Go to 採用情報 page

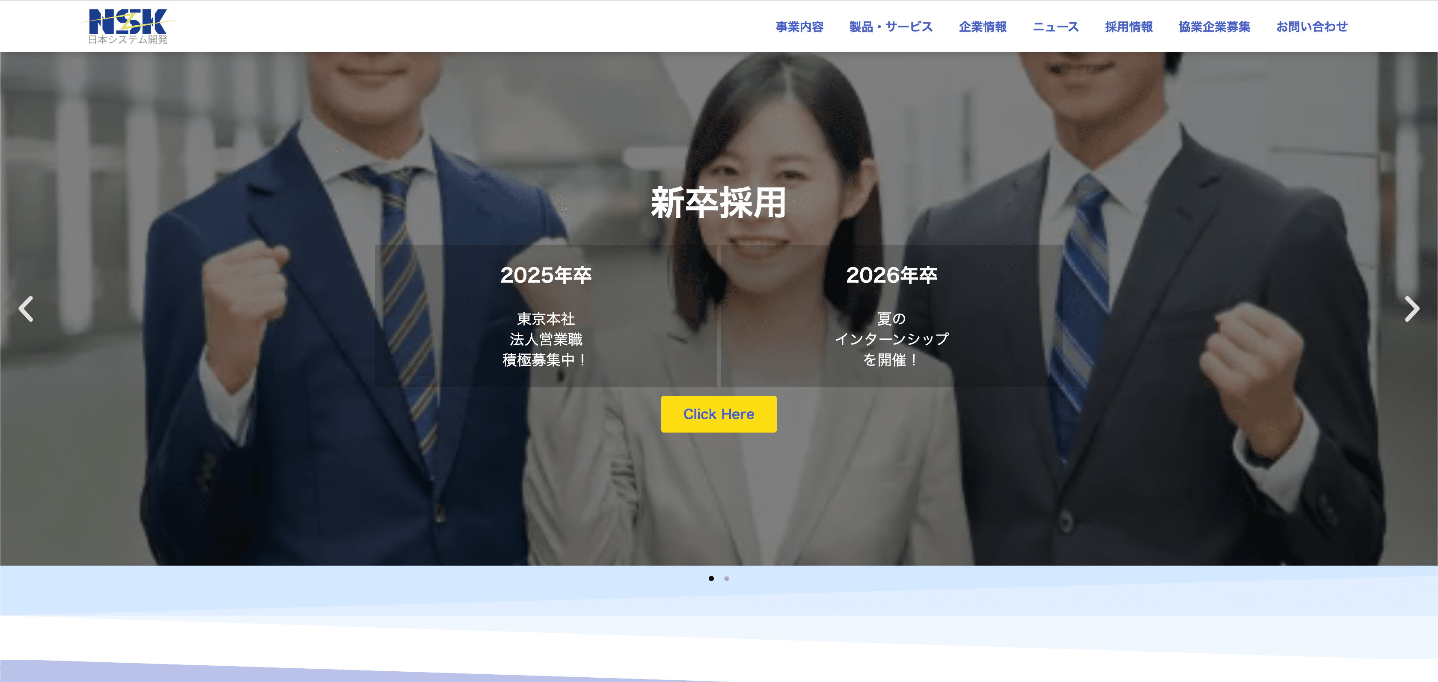pos(1129,27)
